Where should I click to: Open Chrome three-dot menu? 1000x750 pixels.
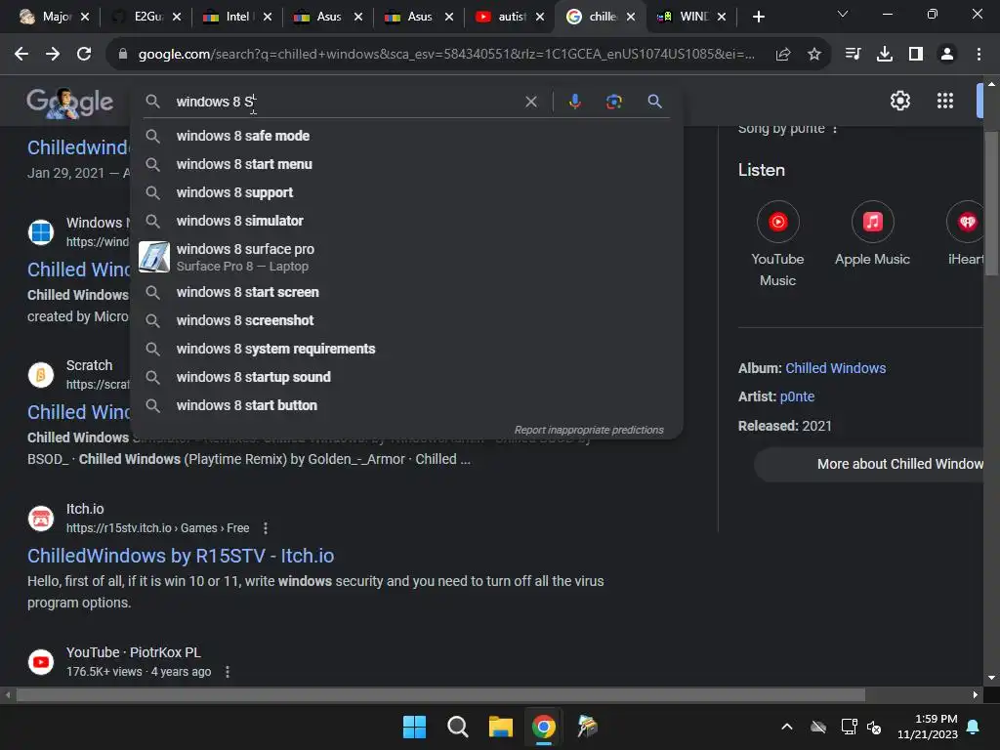coord(979,55)
